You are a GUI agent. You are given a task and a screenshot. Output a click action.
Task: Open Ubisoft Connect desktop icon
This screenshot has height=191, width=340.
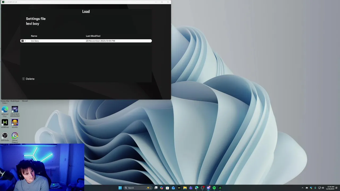point(15,138)
